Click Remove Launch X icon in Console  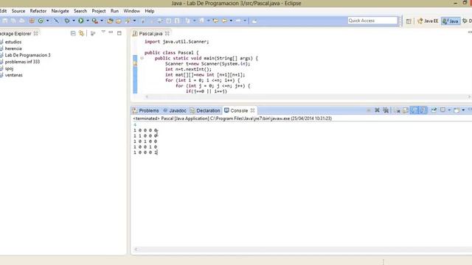377,110
